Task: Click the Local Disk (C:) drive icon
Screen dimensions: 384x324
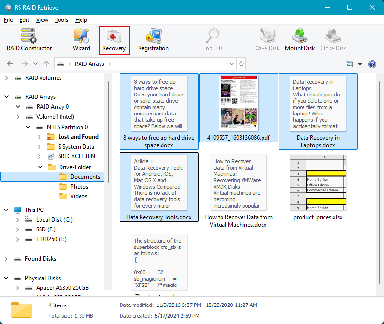Action: click(28, 219)
